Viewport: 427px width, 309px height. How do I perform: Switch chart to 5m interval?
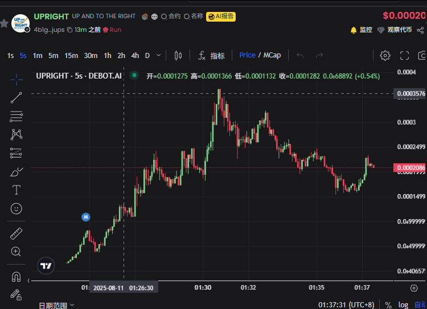tap(54, 56)
